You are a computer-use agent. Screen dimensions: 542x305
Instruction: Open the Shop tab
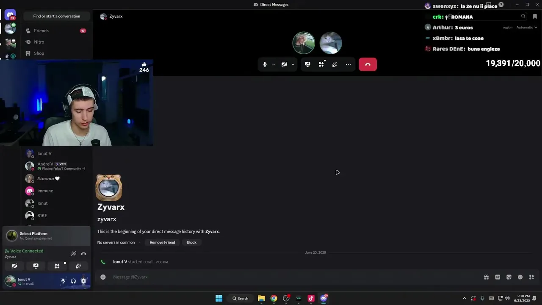click(56, 53)
